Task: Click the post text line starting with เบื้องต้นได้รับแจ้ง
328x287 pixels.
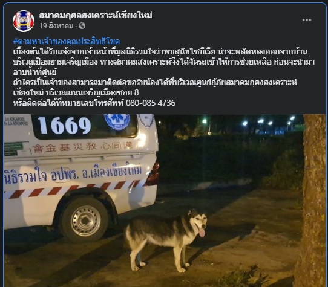Action: coord(160,51)
